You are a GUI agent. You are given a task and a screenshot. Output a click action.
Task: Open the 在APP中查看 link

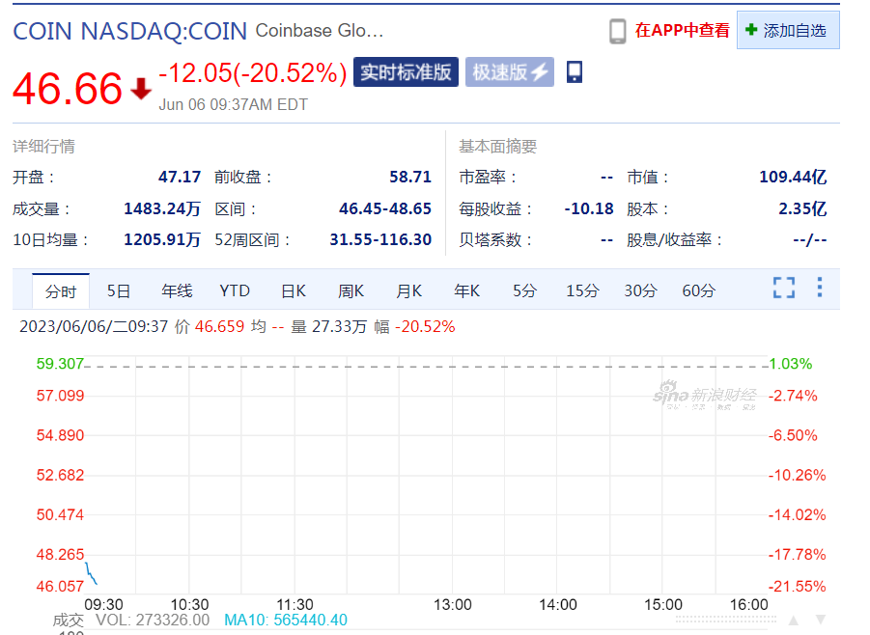click(682, 31)
